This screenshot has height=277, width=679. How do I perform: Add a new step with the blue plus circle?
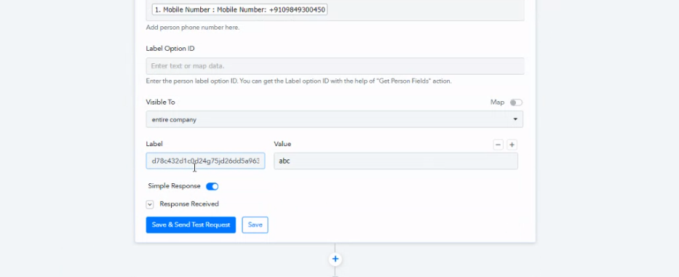click(335, 259)
